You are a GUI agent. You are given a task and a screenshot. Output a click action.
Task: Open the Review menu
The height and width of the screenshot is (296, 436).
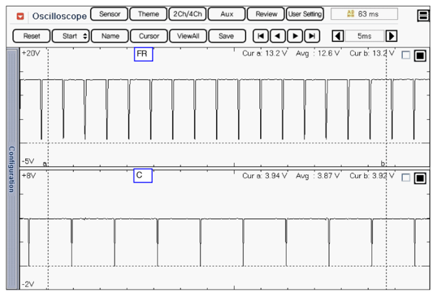tap(266, 14)
